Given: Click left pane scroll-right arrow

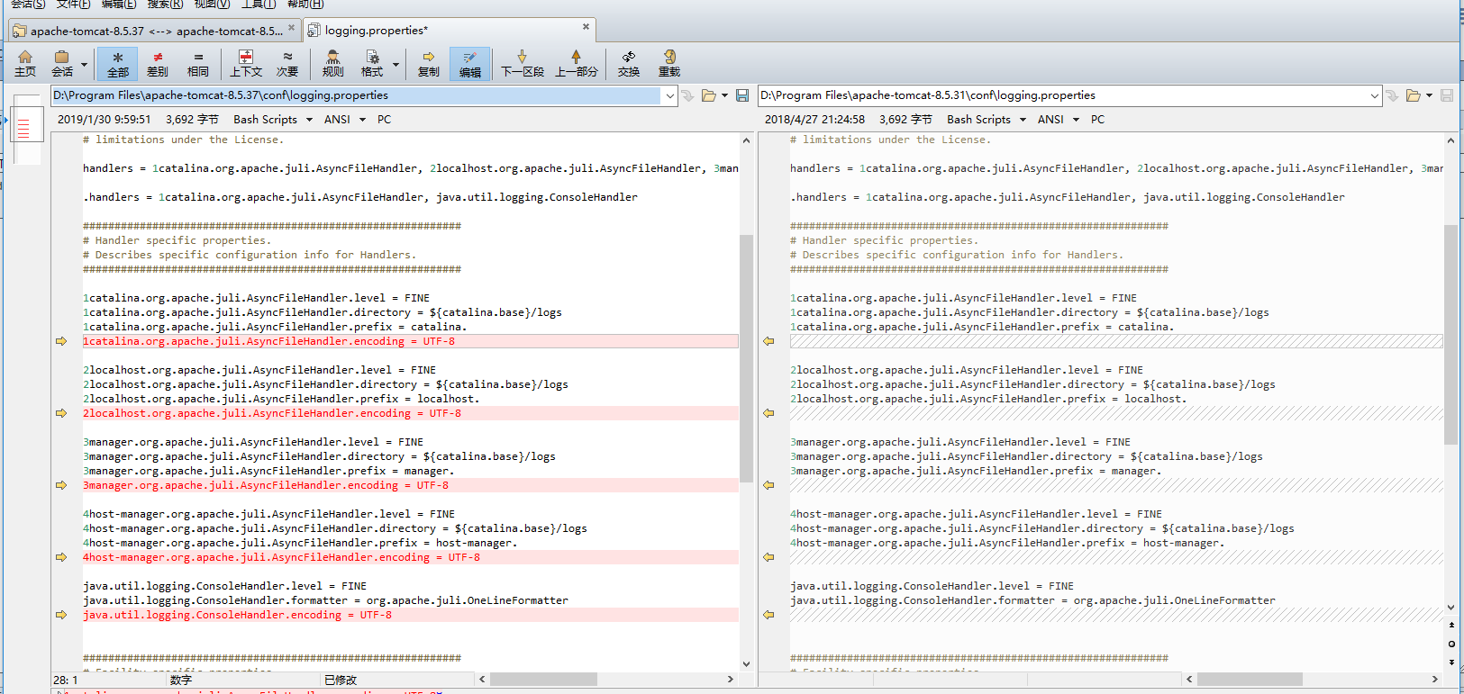Looking at the screenshot, I should 731,680.
